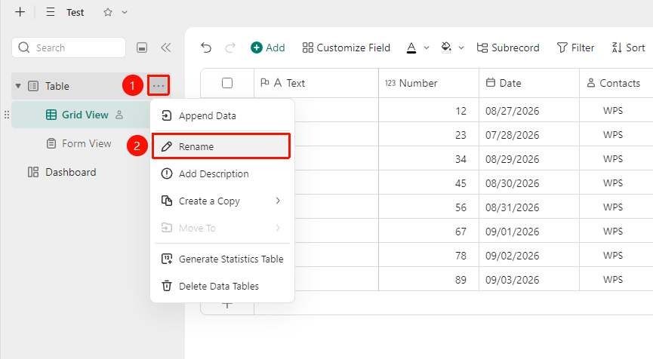This screenshot has height=359, width=653.
Task: Select number cell with value 67
Action: click(429, 232)
